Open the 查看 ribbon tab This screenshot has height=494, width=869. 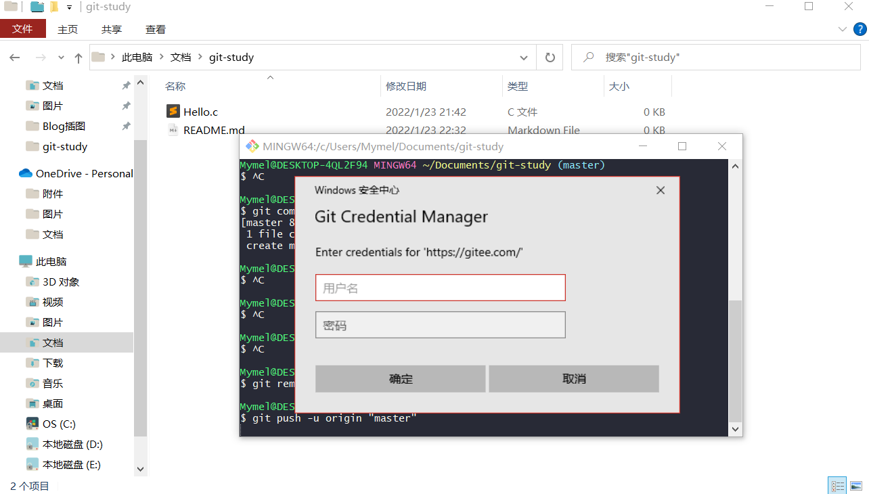pyautogui.click(x=156, y=29)
